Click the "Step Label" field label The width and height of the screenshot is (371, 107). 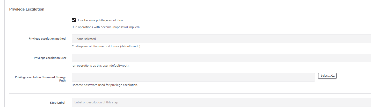pyautogui.click(x=57, y=103)
